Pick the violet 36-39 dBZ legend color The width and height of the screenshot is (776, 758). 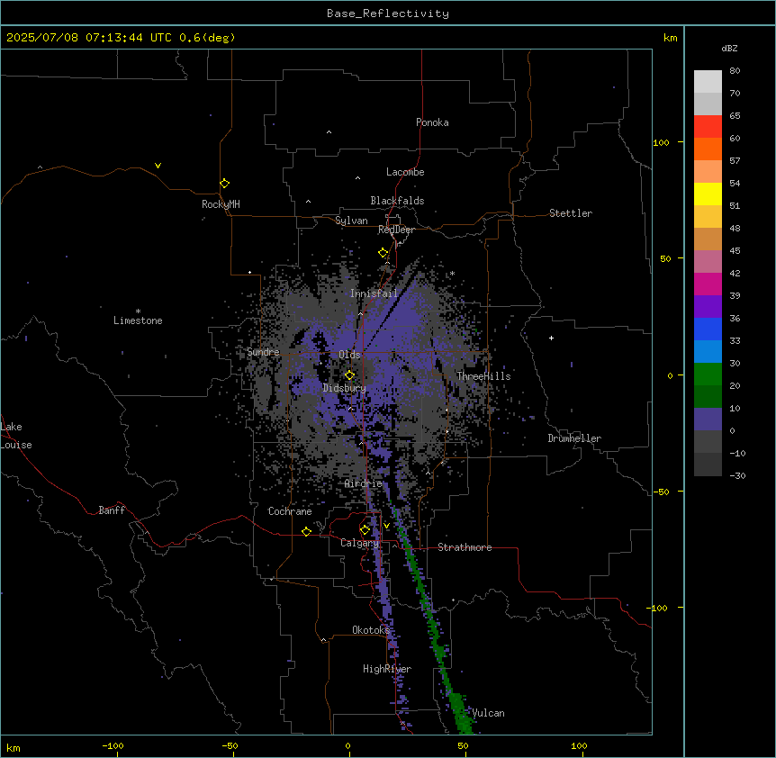(708, 307)
